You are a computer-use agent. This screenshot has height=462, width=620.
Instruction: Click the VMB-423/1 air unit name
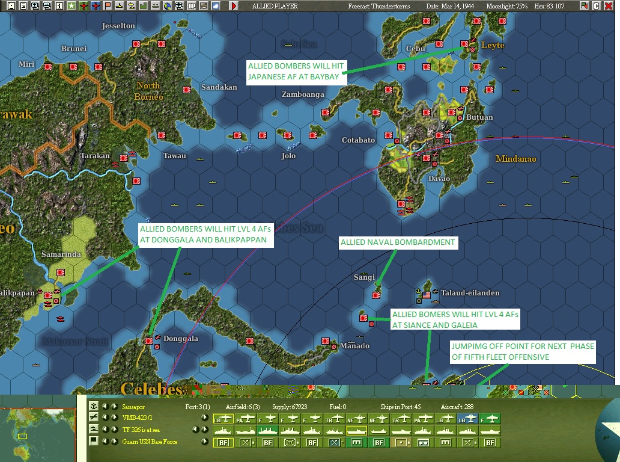[x=137, y=417]
